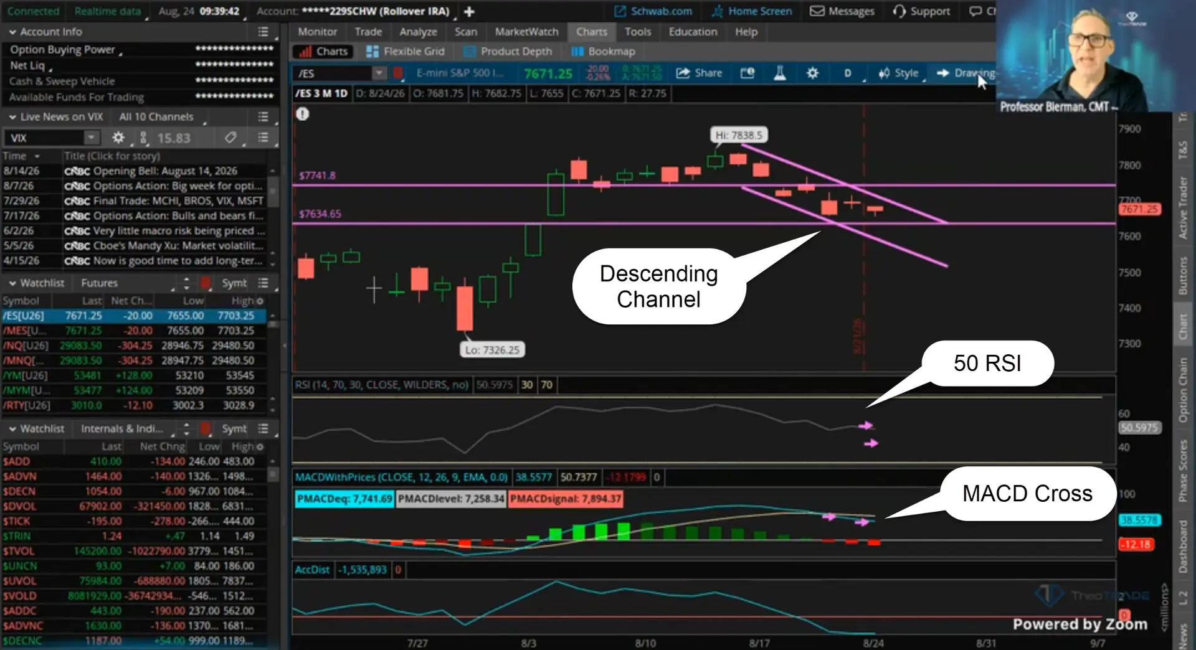Open the VIX symbol dropdown arrow
The width and height of the screenshot is (1196, 650).
click(x=92, y=138)
